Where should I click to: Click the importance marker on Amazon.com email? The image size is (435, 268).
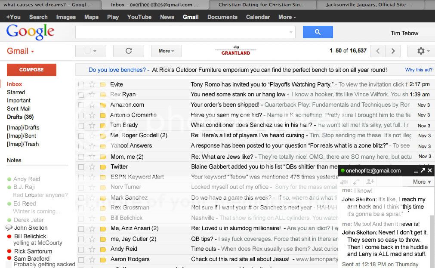(103, 105)
